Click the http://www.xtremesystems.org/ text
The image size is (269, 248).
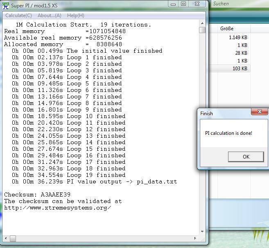pyautogui.click(x=58, y=208)
